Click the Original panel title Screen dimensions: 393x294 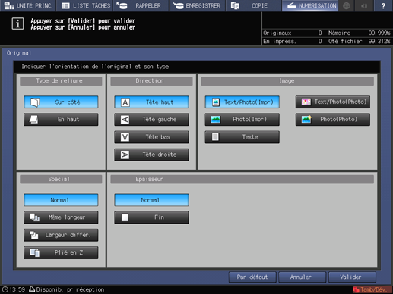[19, 53]
